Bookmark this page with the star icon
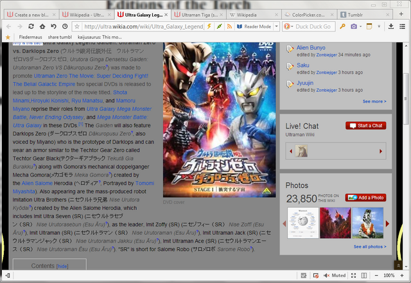This screenshot has width=411, height=283. point(77,26)
